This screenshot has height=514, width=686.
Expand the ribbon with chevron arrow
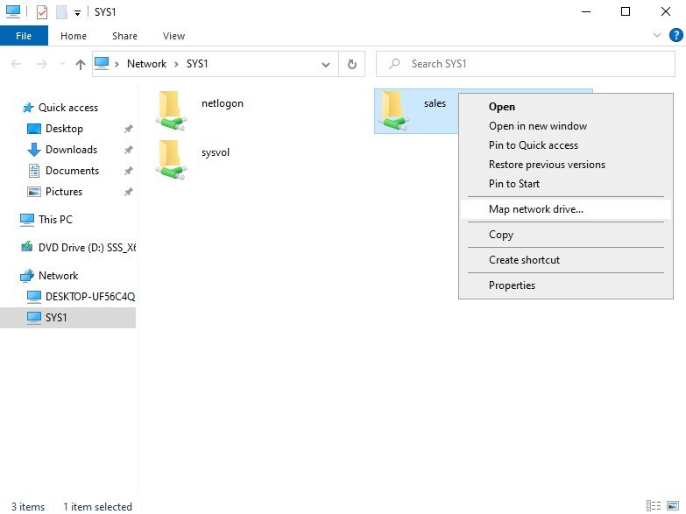click(x=657, y=35)
